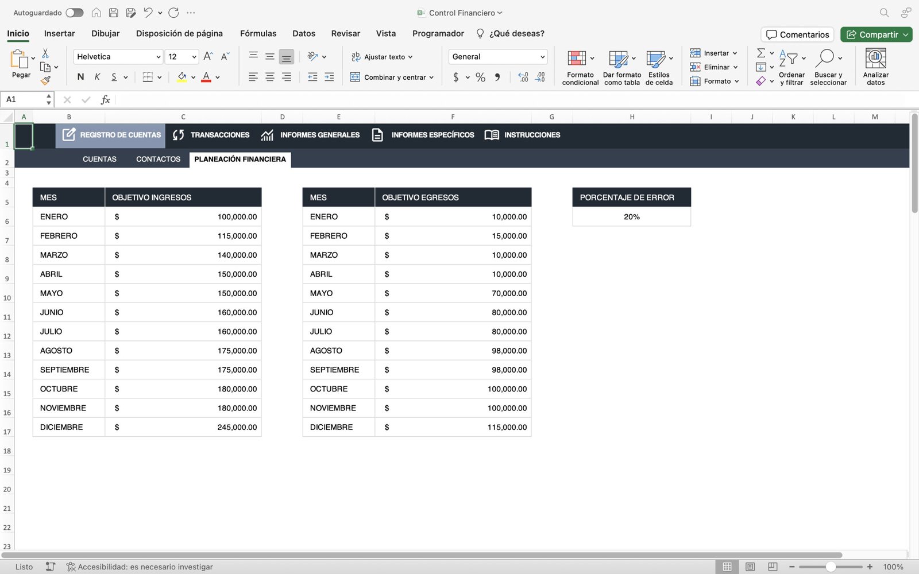
Task: Click the Undo arrow icon
Action: pyautogui.click(x=148, y=13)
